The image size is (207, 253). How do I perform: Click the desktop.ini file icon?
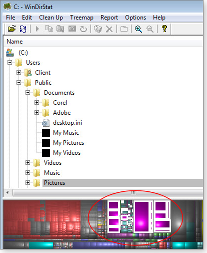pyautogui.click(x=45, y=123)
